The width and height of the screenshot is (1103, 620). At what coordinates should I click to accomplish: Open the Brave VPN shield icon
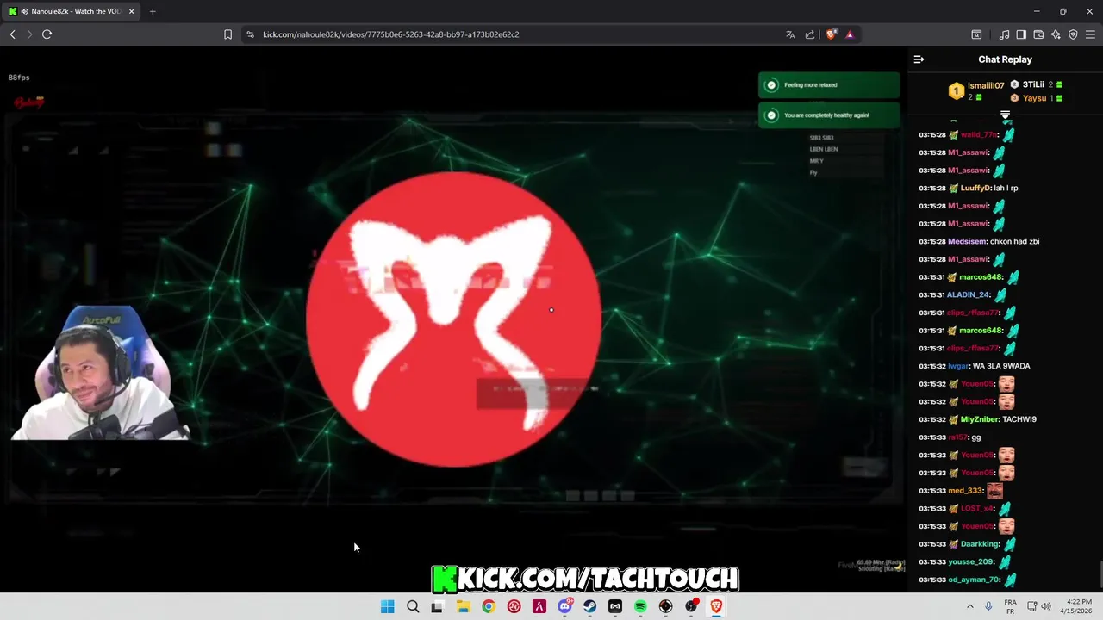pyautogui.click(x=1073, y=34)
